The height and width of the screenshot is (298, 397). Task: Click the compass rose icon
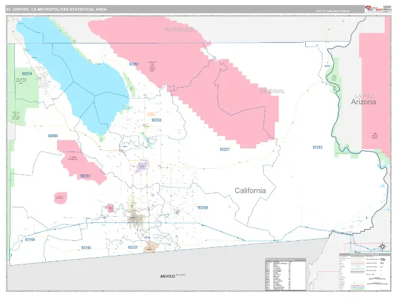coord(383,246)
